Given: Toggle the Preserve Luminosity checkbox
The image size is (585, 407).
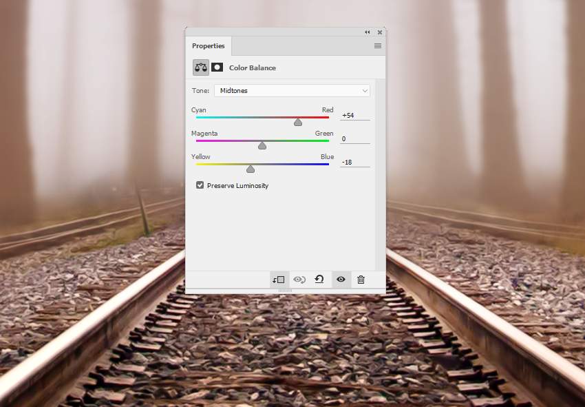Looking at the screenshot, I should (200, 185).
